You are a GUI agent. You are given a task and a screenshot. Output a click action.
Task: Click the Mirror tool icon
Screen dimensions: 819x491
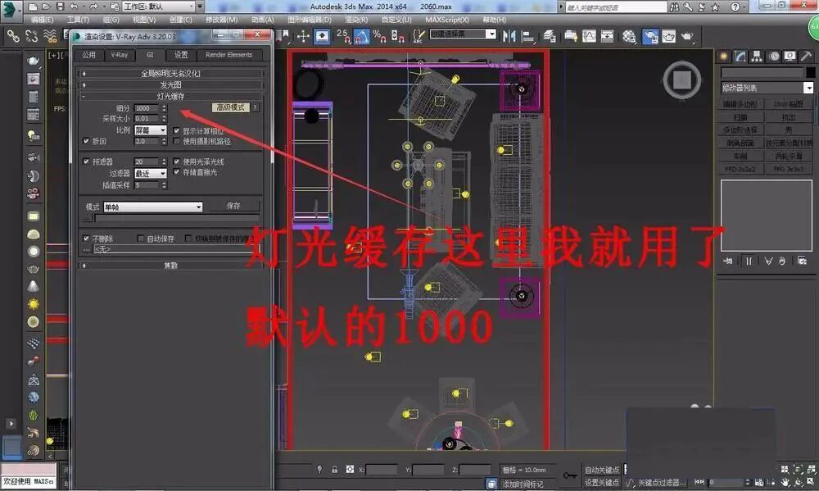pyautogui.click(x=509, y=36)
